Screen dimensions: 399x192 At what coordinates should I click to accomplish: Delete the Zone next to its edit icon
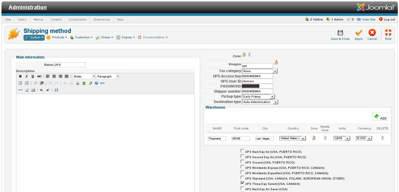[249, 54]
